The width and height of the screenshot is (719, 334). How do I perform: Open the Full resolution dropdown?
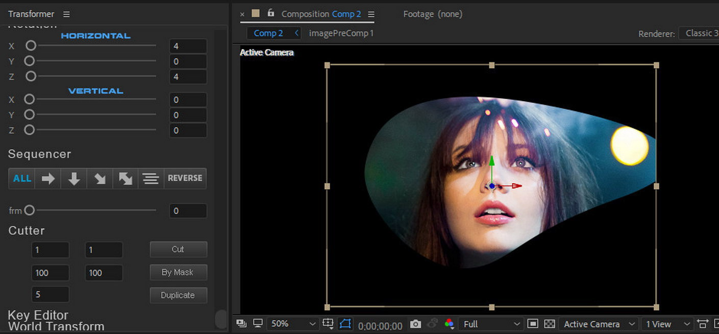(x=491, y=324)
